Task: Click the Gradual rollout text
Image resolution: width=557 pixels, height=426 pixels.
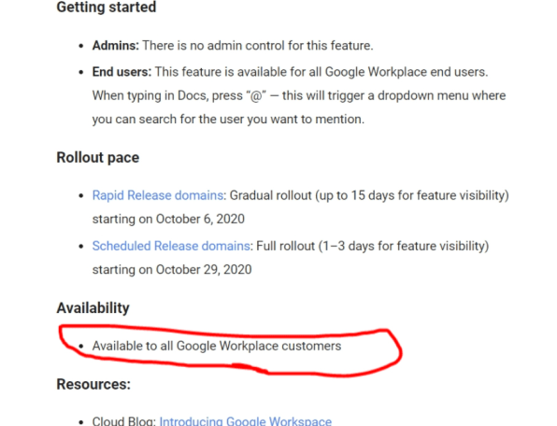Action: coord(270,195)
